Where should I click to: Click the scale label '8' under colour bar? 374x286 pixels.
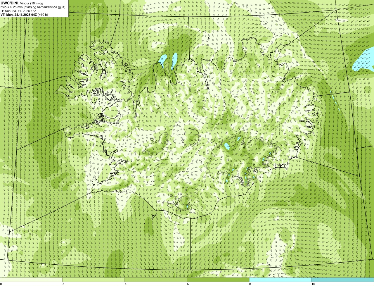pyautogui.click(x=250, y=284)
